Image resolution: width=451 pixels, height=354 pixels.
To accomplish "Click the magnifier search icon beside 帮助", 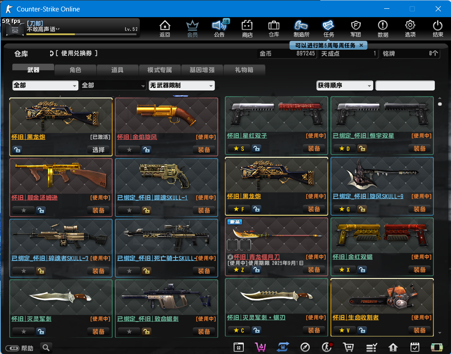I will pos(46,348).
